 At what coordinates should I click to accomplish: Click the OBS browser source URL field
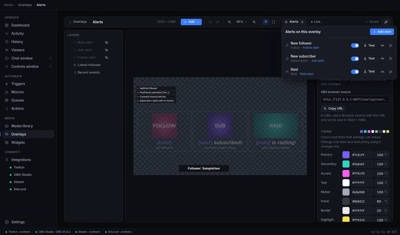(x=355, y=99)
